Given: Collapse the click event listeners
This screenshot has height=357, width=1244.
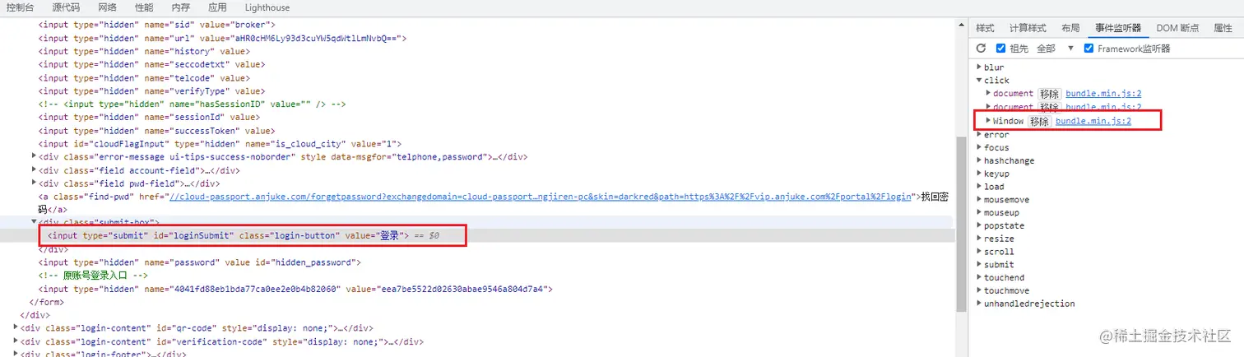Looking at the screenshot, I should 979,81.
